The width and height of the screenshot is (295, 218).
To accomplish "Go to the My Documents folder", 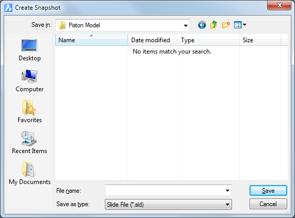I will tap(29, 173).
